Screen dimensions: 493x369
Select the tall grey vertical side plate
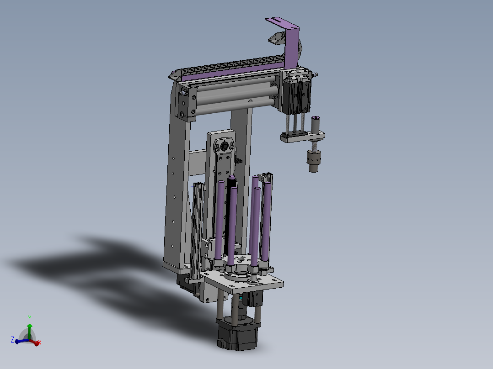click(x=177, y=189)
